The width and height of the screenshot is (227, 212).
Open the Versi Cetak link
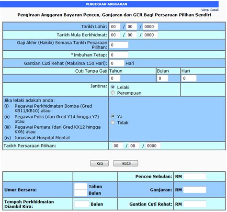[x=210, y=10]
